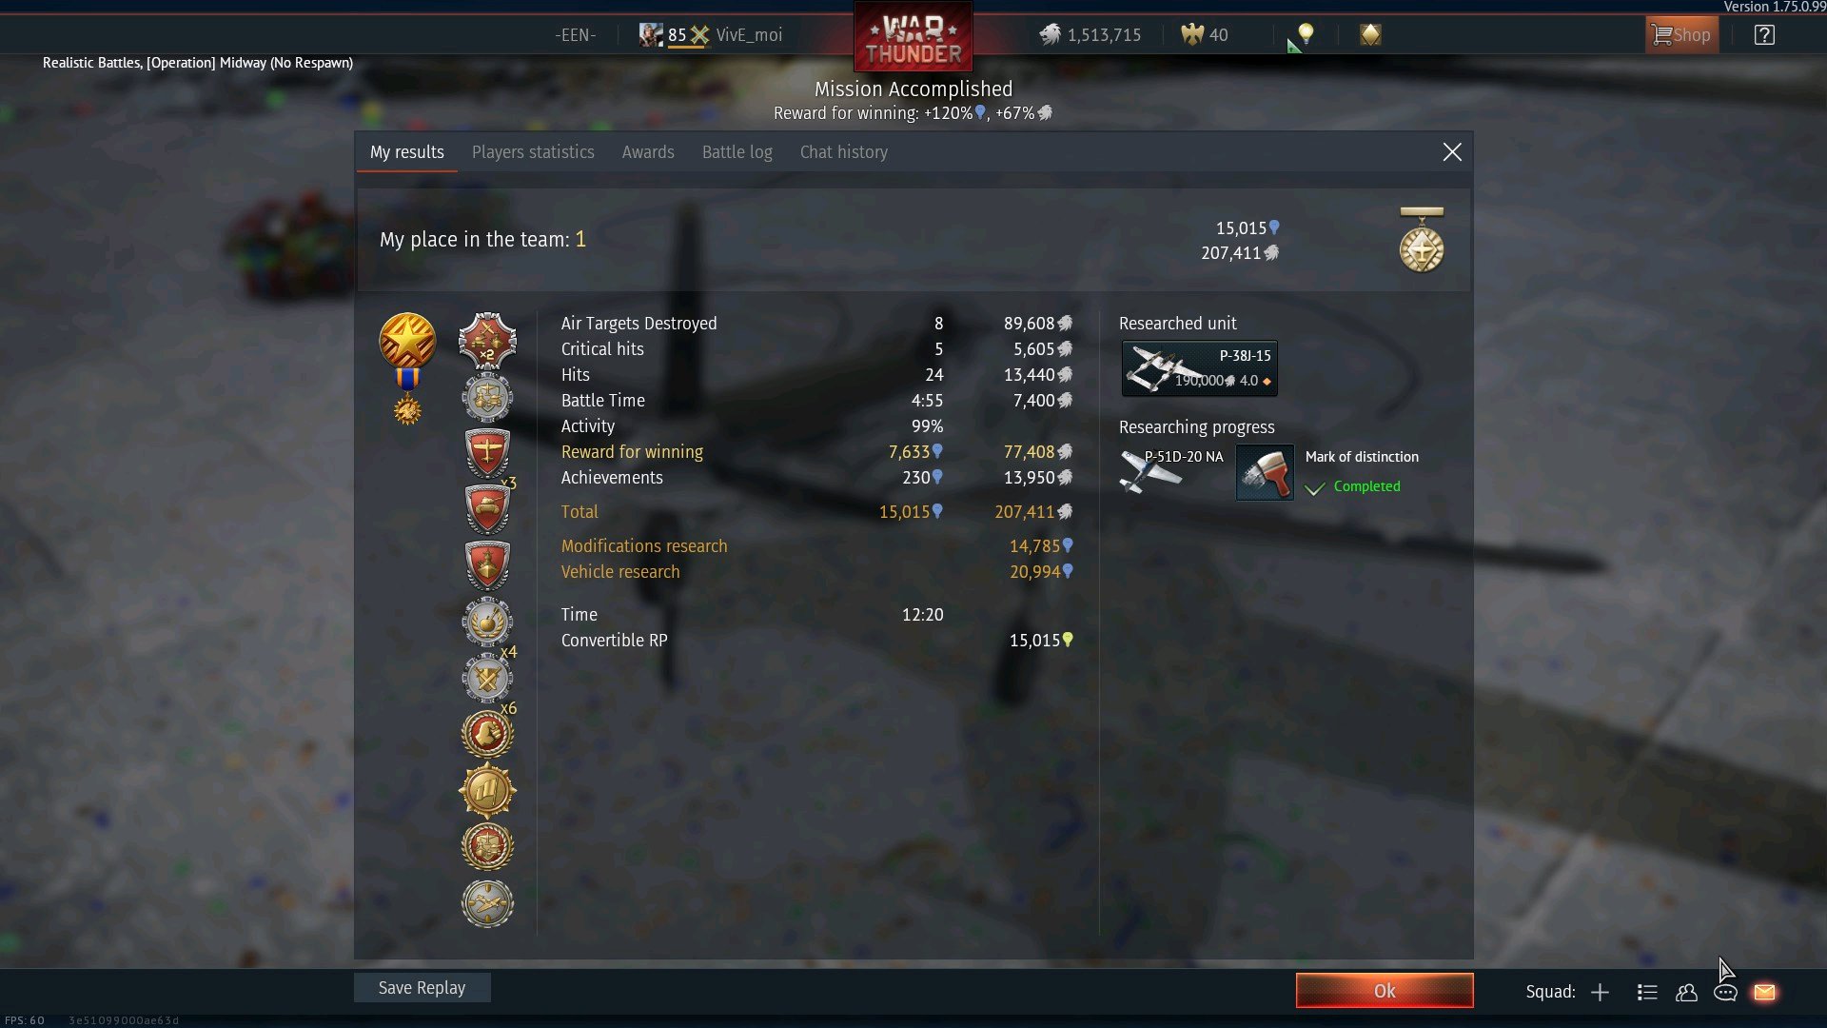The image size is (1827, 1028).
Task: Open the squad list icon
Action: pos(1647,992)
